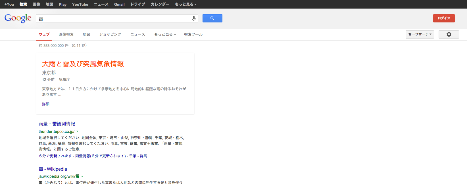467x186 pixels.
Task: Expand the thunder.tepco.co.jp green arrow
Action: [x=77, y=131]
